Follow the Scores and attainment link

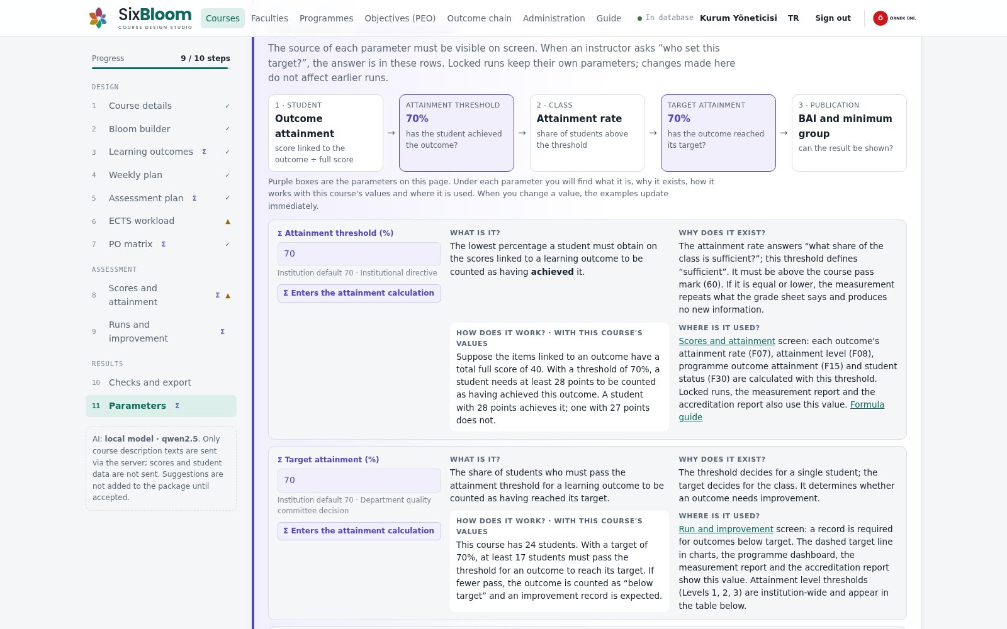727,341
